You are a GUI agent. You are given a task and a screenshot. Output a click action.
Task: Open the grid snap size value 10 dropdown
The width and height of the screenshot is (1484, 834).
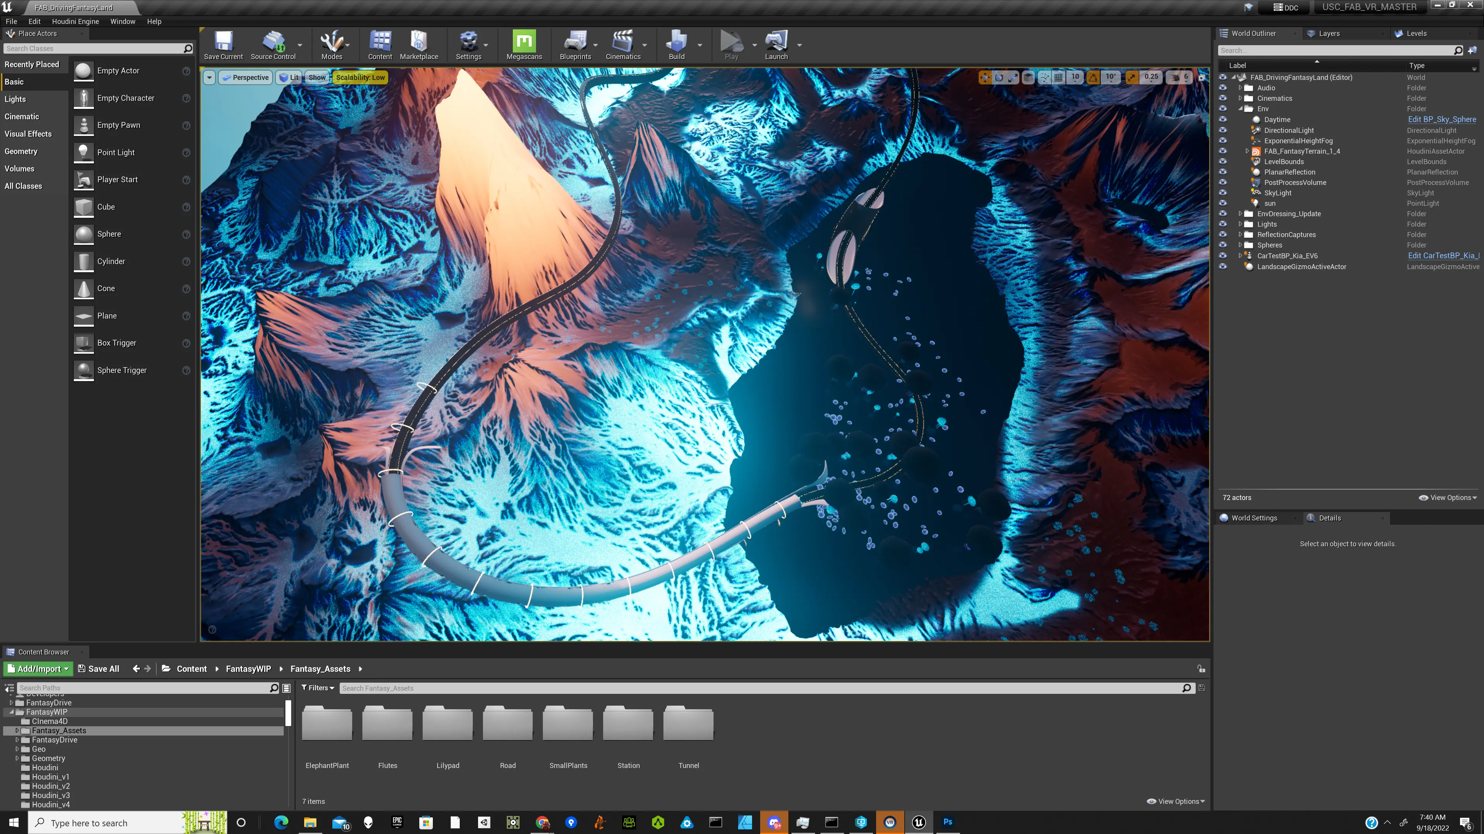[x=1075, y=77]
